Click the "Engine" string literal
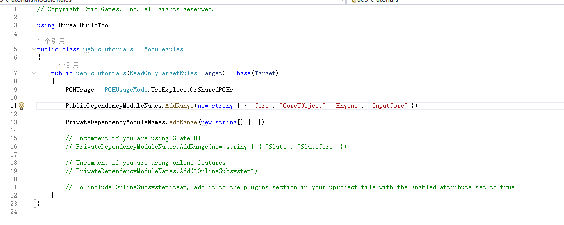The height and width of the screenshot is (225, 564). (x=349, y=106)
